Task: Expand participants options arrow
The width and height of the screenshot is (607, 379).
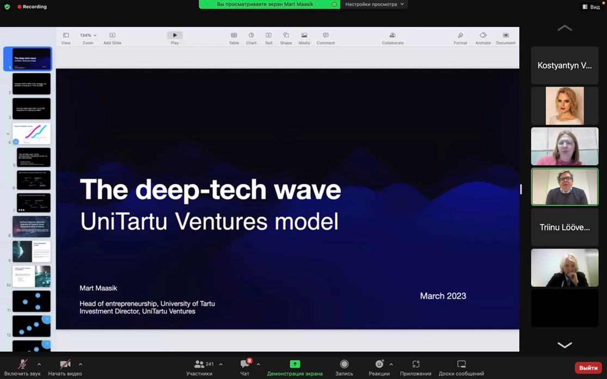Action: (x=220, y=364)
